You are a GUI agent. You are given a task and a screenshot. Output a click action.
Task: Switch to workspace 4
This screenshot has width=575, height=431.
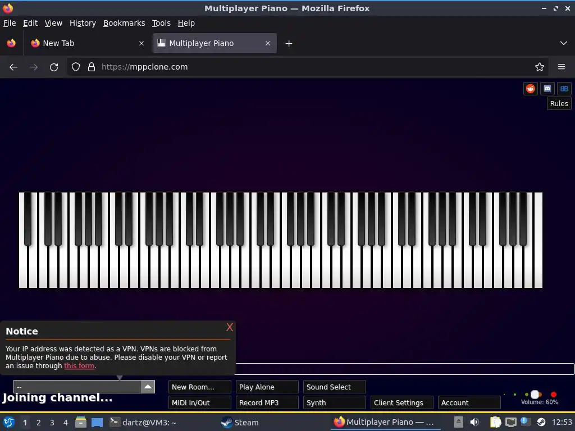click(66, 423)
